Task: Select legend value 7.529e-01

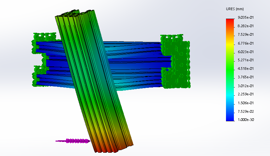Action: point(246,34)
